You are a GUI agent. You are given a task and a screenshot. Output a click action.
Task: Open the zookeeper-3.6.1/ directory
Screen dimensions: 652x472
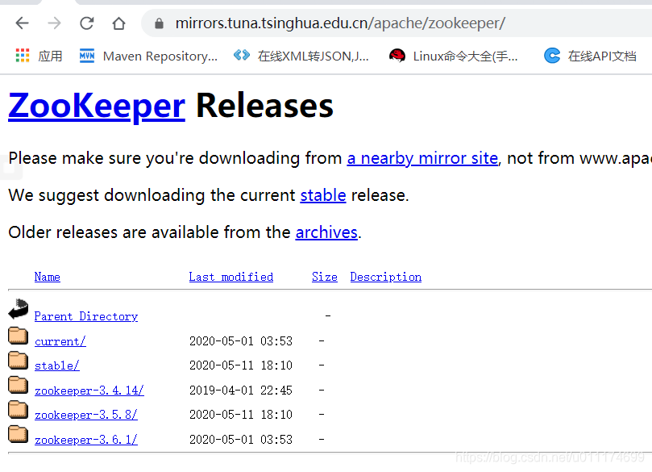pos(86,440)
